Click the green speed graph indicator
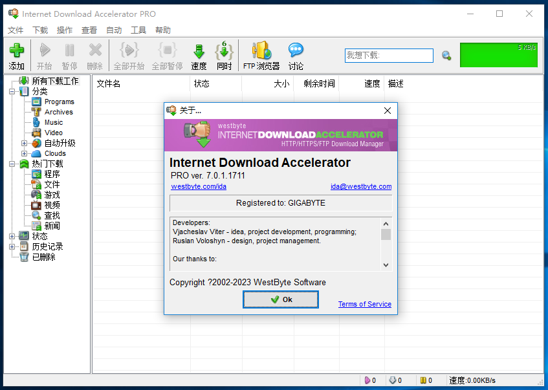The image size is (548, 390). coord(498,55)
